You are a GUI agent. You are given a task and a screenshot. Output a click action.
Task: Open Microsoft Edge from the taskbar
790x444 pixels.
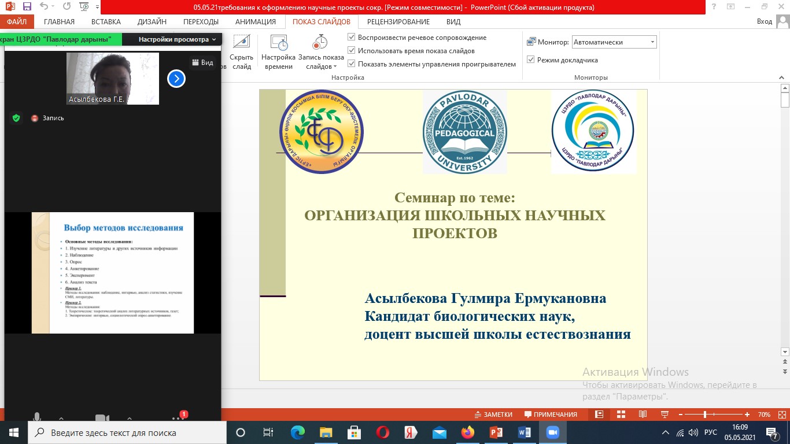pos(297,432)
